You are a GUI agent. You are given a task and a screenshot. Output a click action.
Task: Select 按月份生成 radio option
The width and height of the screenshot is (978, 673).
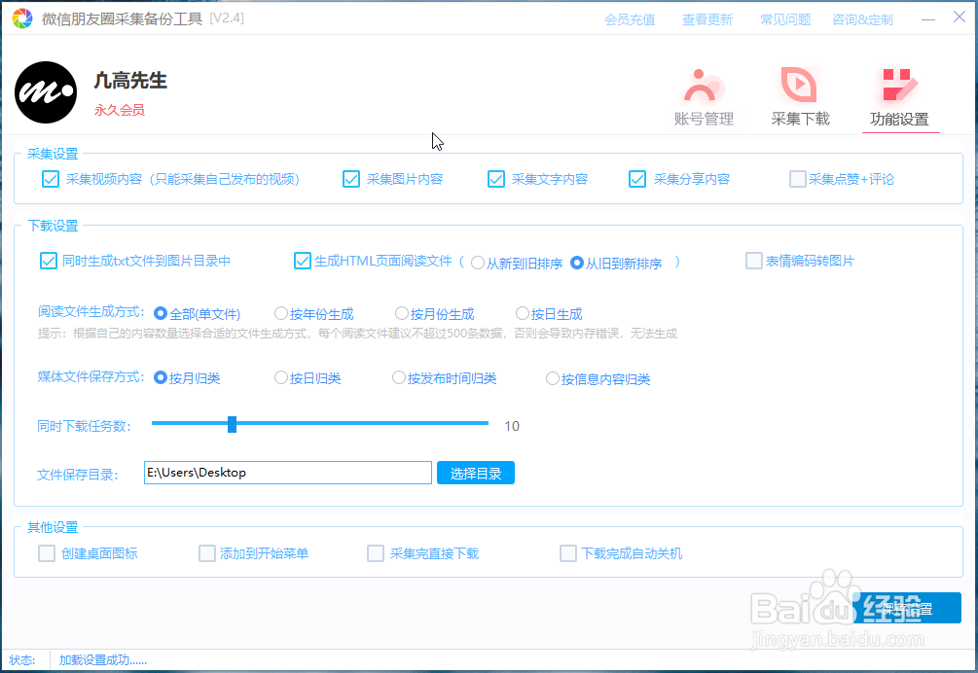tap(402, 313)
